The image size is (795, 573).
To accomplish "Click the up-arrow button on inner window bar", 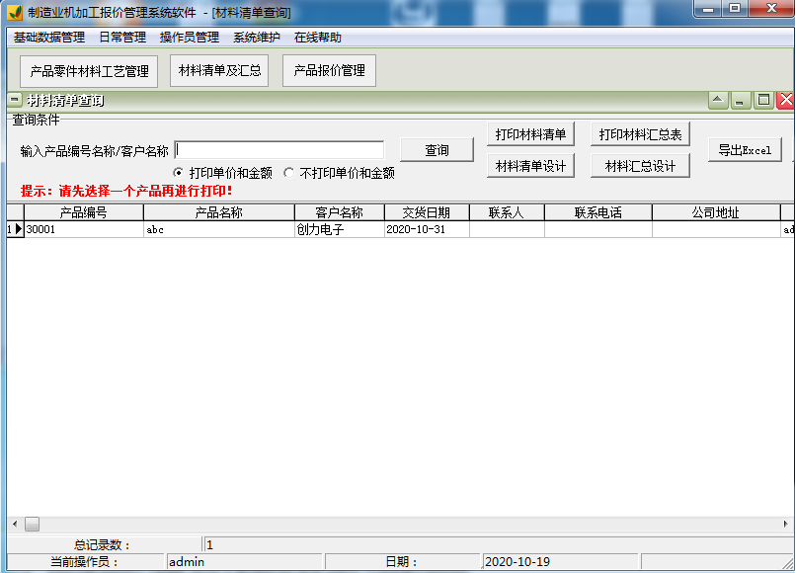I will pyautogui.click(x=718, y=101).
